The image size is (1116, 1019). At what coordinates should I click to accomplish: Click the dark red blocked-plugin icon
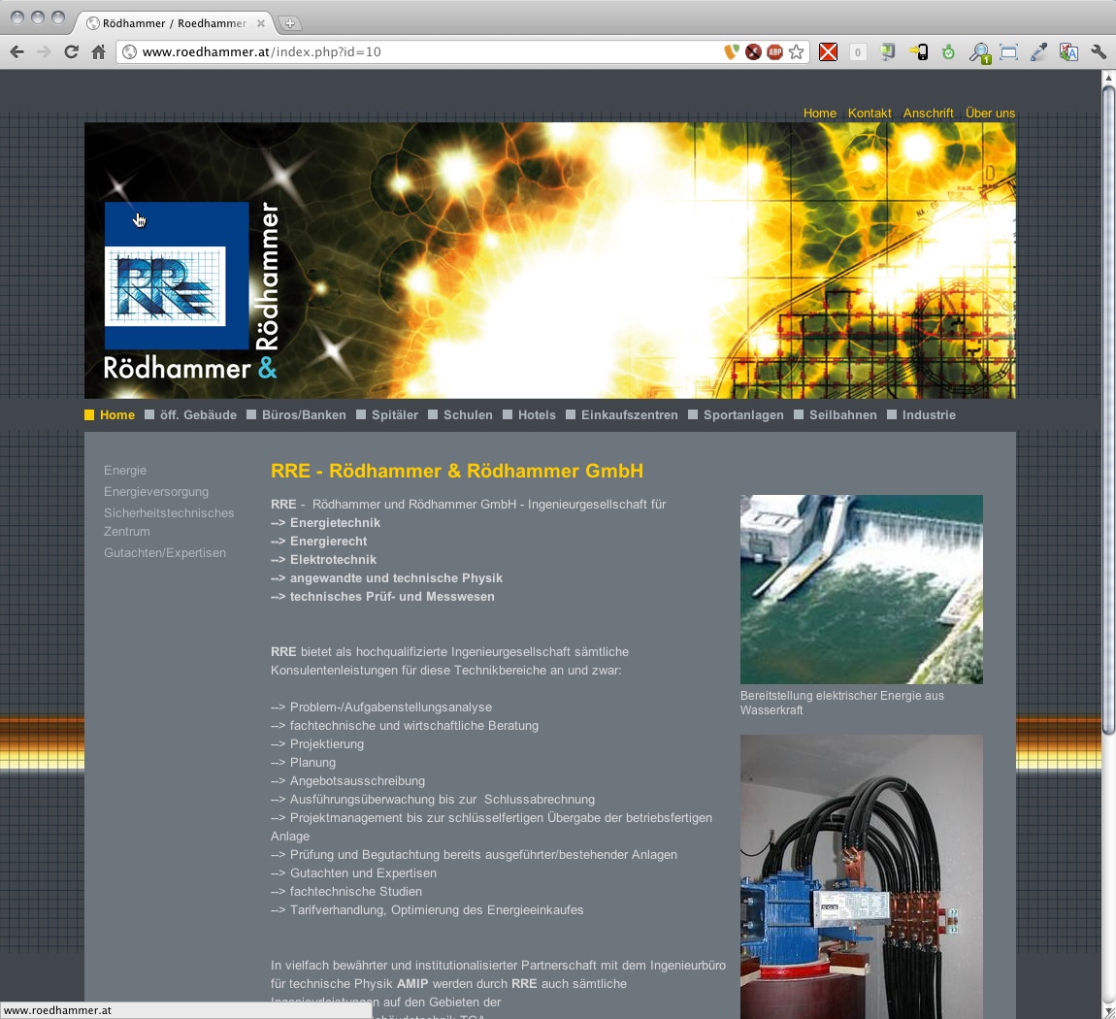753,52
